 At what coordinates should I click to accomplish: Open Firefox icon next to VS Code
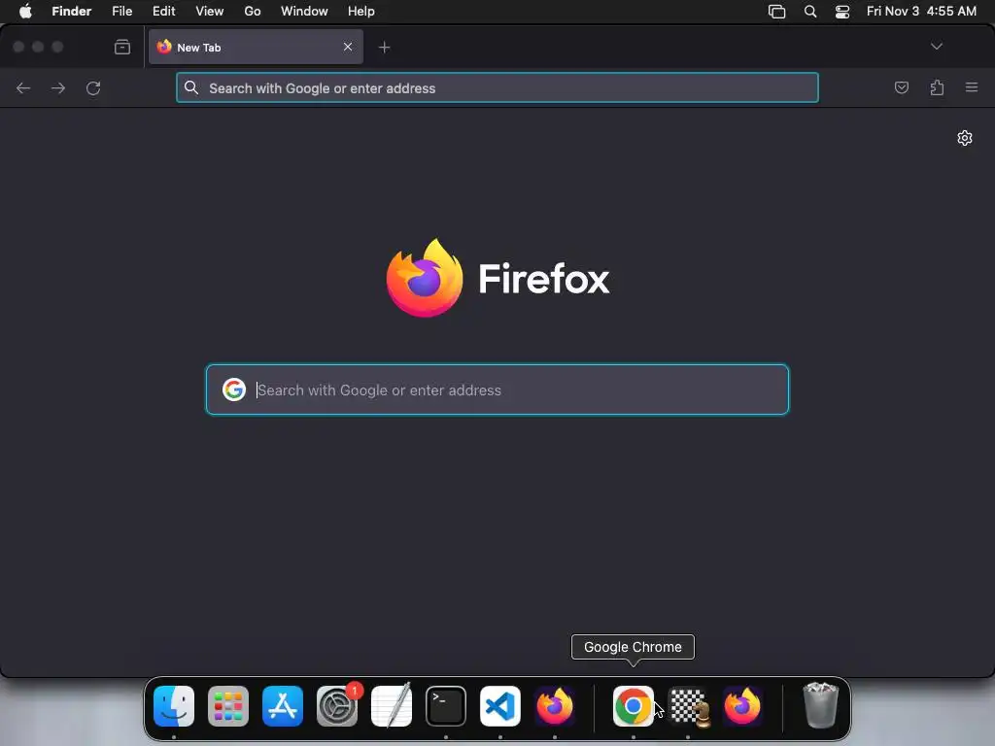555,706
